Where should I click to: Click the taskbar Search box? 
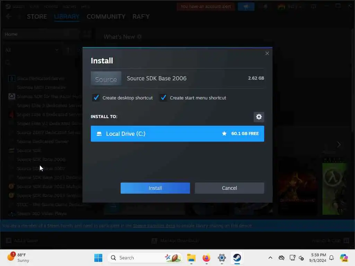tap(145, 258)
